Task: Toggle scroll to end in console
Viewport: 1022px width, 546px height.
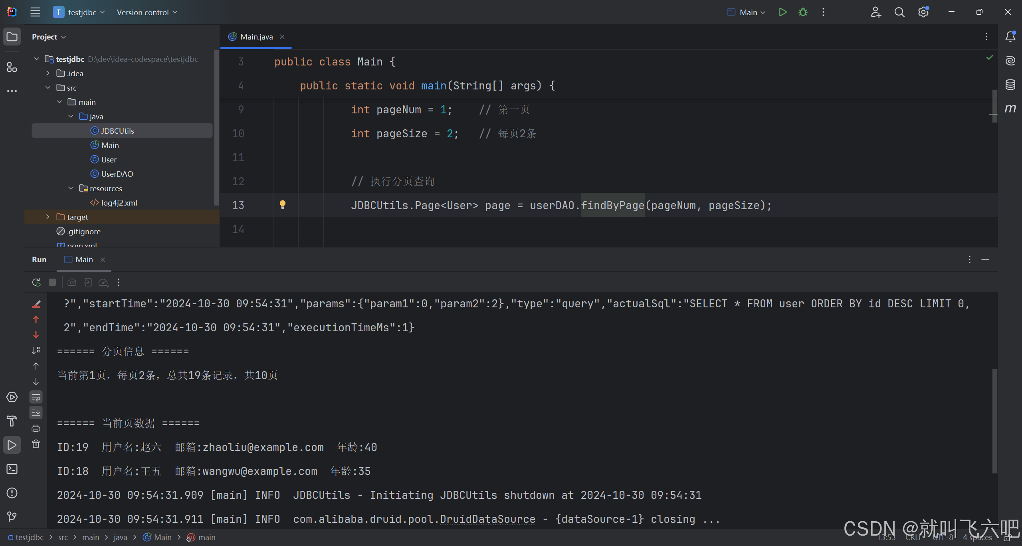Action: (36, 413)
